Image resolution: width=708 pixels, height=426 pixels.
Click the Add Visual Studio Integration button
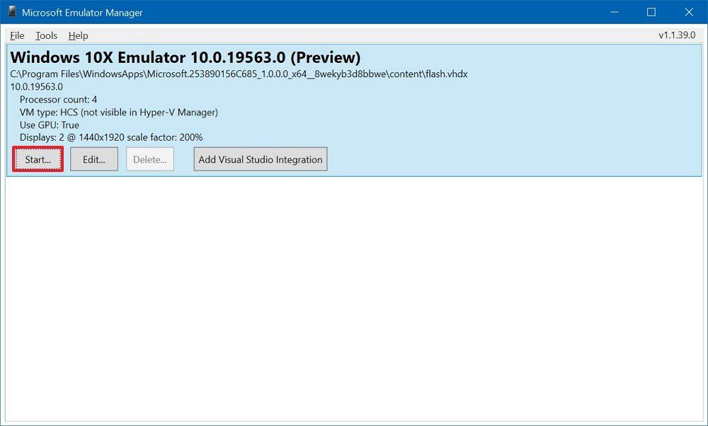261,159
